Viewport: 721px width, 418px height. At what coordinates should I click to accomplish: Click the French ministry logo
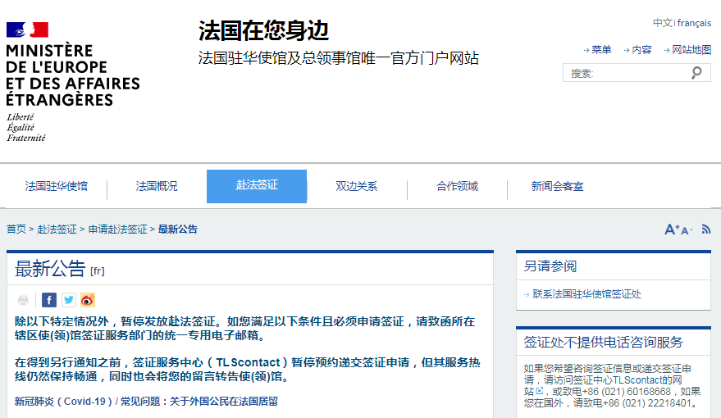point(72,82)
